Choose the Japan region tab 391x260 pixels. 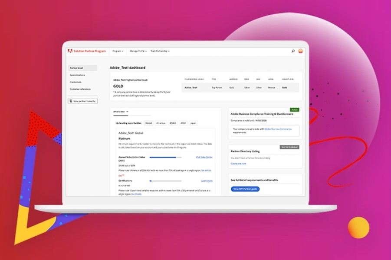[194, 123]
